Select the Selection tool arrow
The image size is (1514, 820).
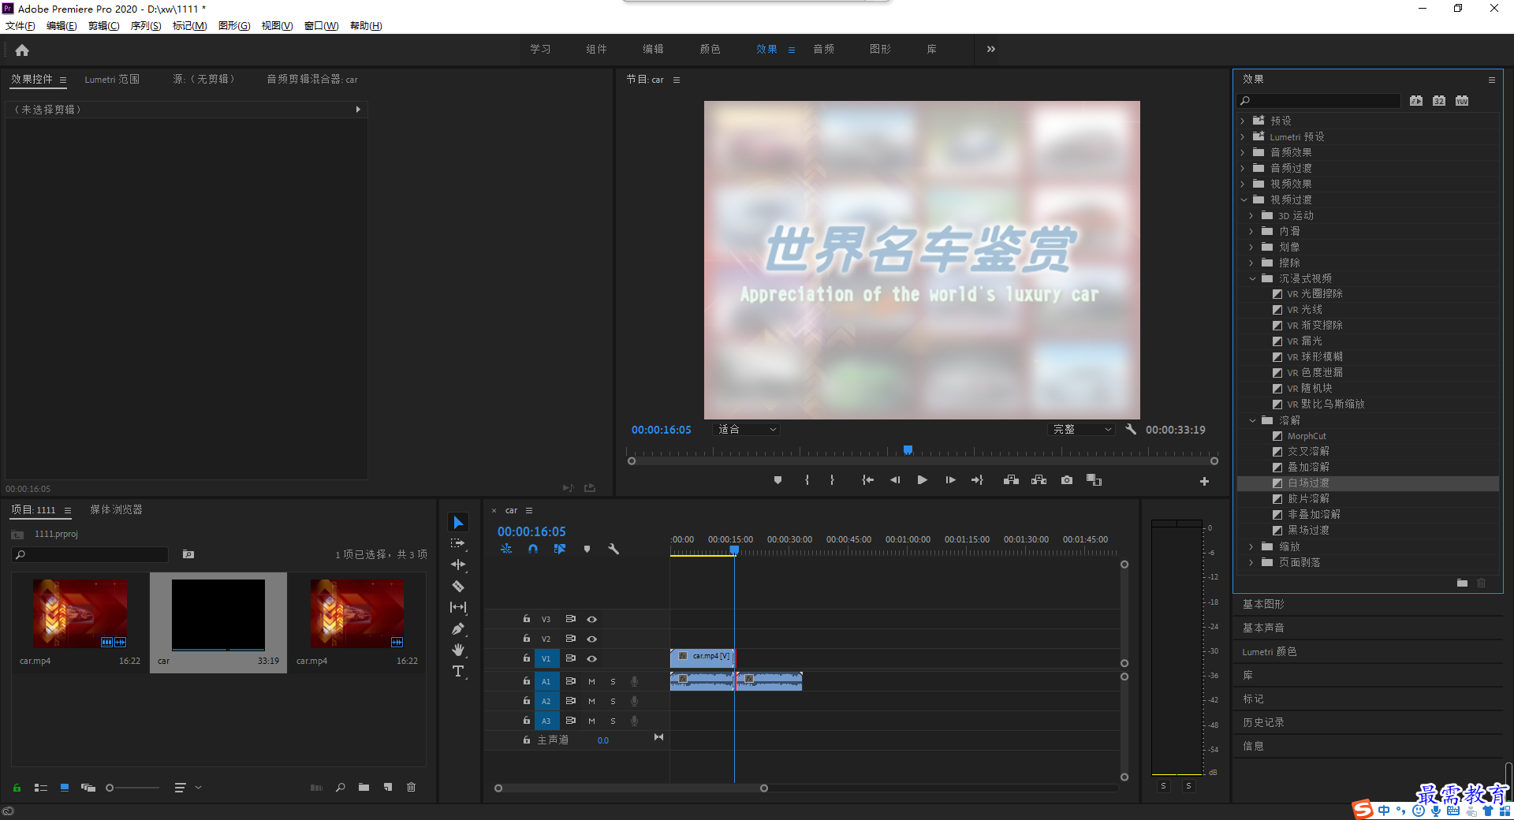(x=458, y=523)
